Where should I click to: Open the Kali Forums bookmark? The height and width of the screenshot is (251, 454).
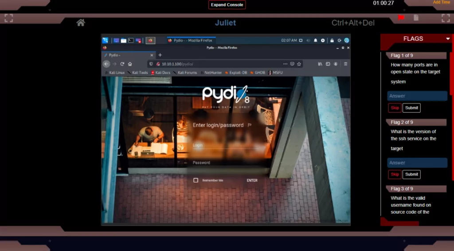point(185,73)
